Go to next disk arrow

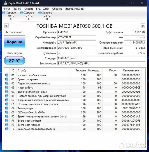tap(143, 26)
